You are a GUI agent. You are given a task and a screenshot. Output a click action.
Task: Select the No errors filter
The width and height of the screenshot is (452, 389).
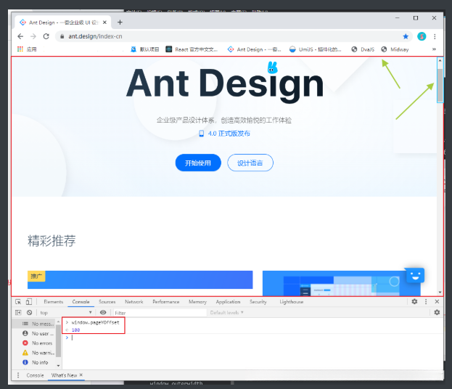tap(34, 343)
